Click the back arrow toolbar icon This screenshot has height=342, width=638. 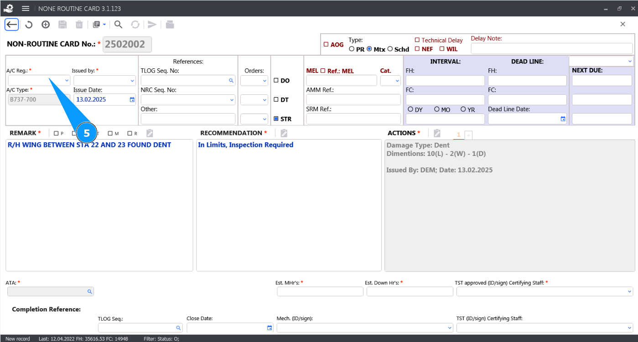(x=12, y=25)
